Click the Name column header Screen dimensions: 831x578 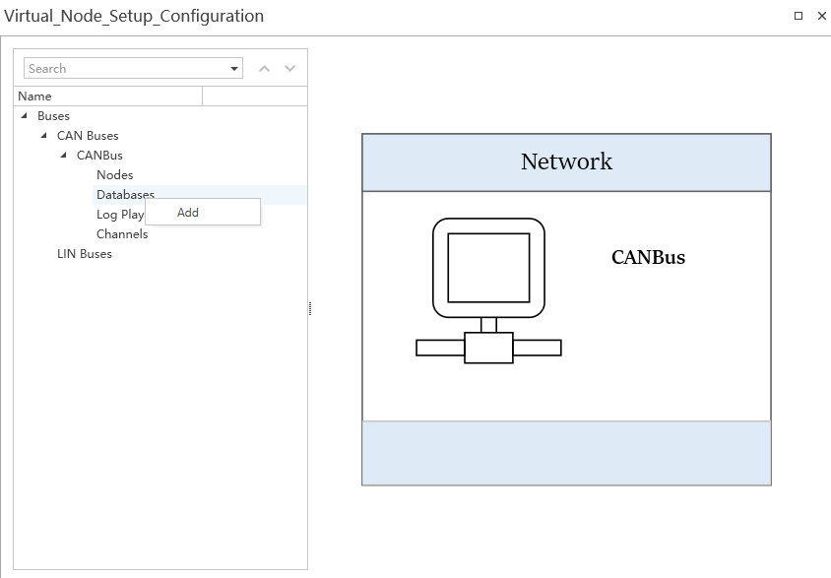(108, 96)
